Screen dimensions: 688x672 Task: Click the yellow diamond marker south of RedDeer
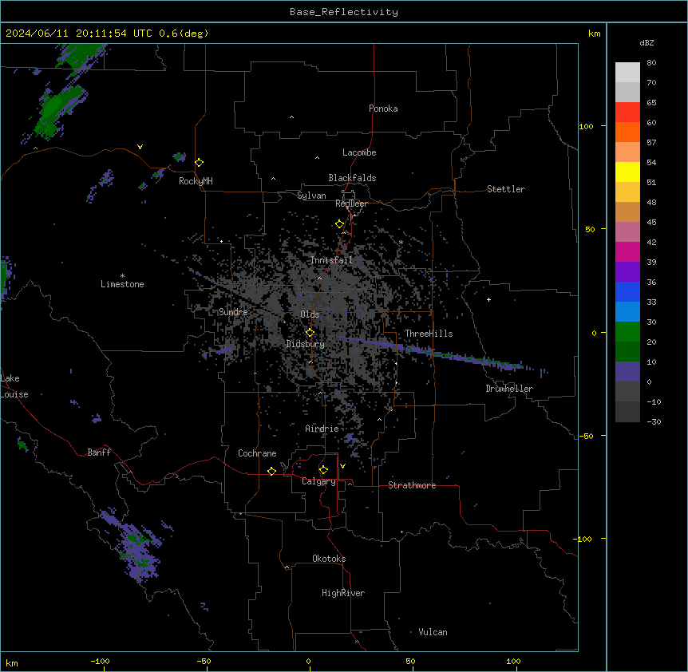[340, 224]
